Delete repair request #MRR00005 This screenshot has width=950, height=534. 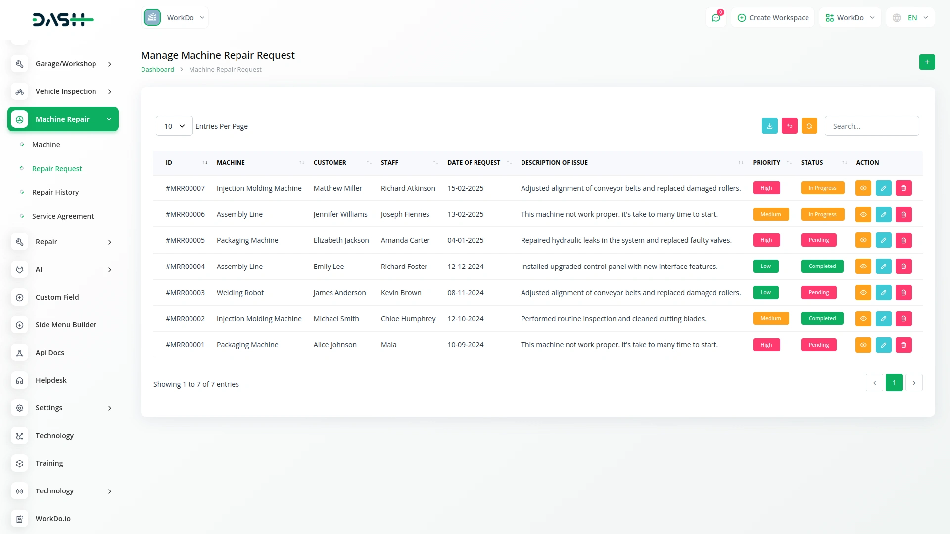coord(903,240)
